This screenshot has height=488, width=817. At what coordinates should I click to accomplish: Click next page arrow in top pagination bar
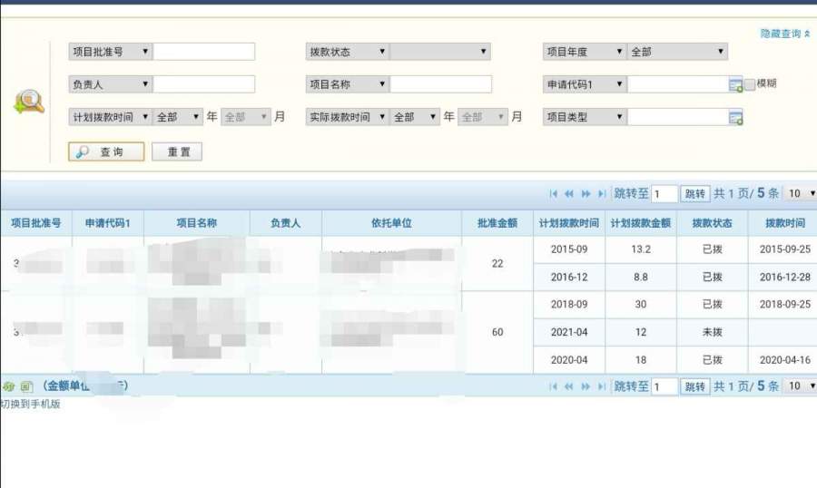pyautogui.click(x=586, y=193)
